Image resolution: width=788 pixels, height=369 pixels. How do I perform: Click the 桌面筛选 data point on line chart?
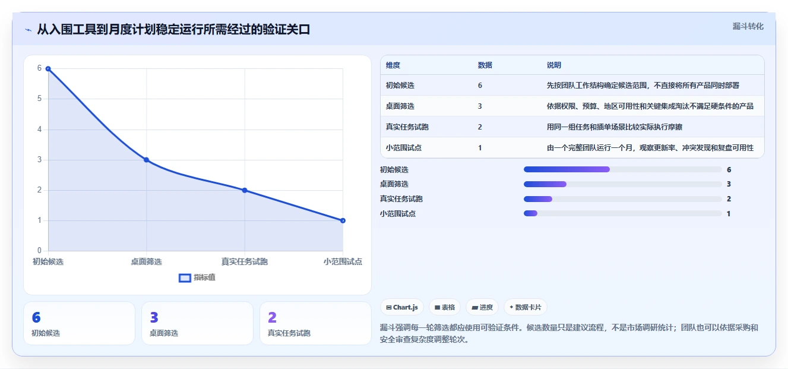coord(146,160)
